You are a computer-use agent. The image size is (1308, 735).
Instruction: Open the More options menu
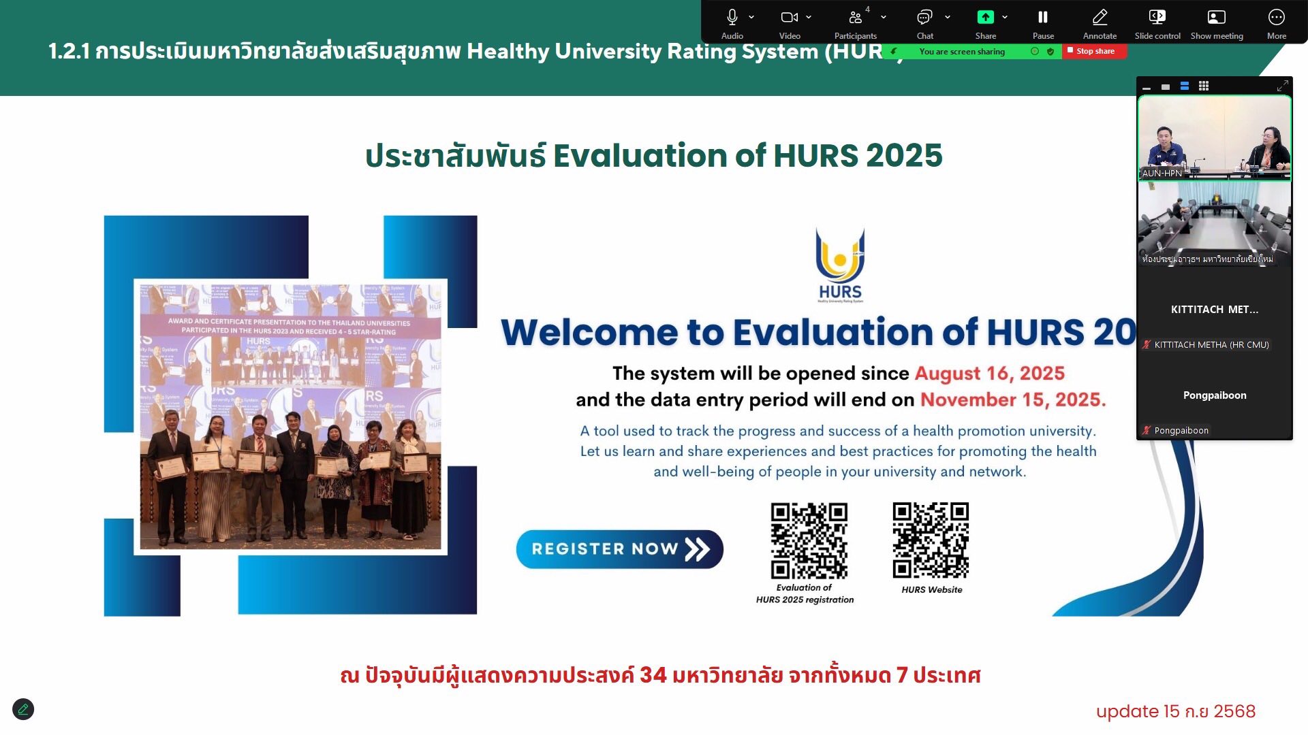[1276, 18]
